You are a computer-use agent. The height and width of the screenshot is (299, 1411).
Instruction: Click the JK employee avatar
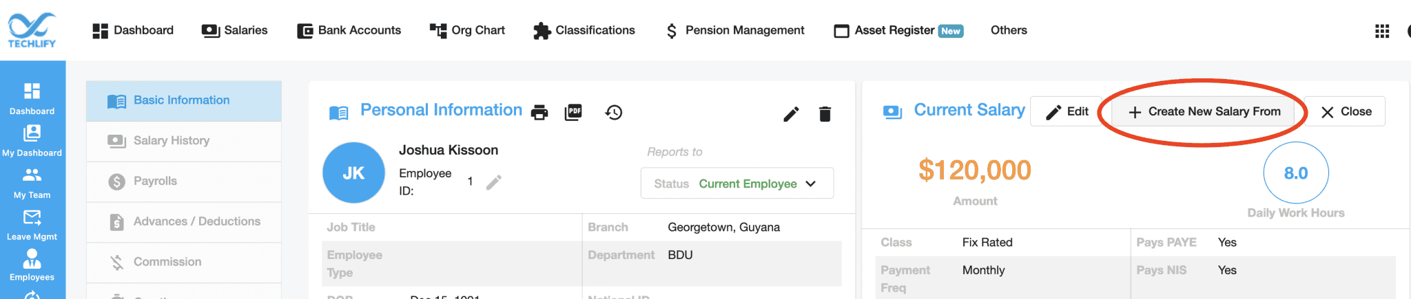[353, 173]
